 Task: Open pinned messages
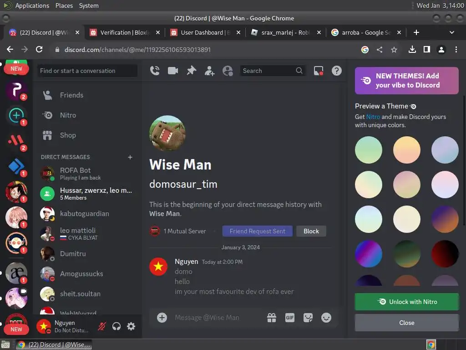coord(192,71)
